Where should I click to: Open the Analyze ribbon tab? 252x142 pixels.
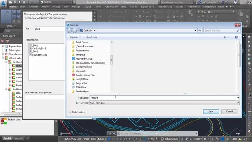(56, 7)
